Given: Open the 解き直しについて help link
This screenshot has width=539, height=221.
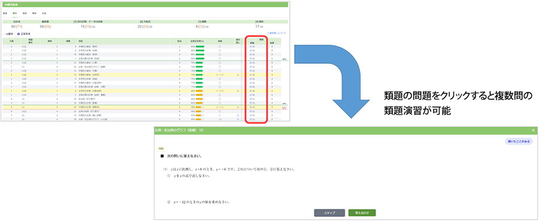Looking at the screenshot, I should point(276,33).
